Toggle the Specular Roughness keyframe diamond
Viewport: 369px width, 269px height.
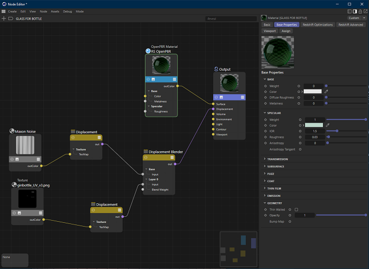265,137
